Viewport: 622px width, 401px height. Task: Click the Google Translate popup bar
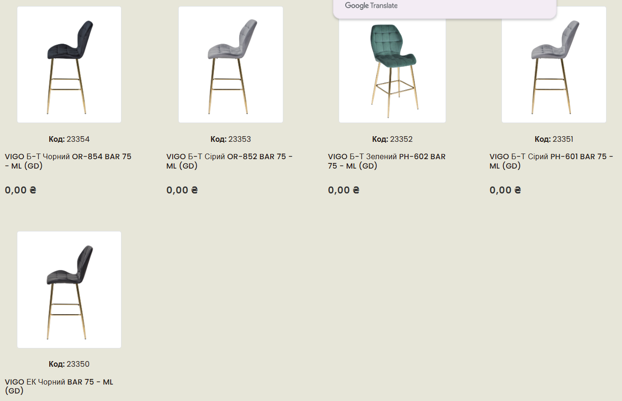pos(445,8)
